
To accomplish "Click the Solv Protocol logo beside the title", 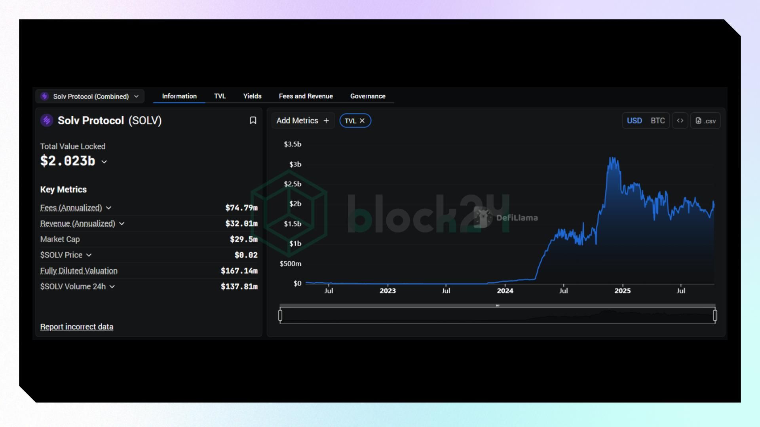I will [47, 121].
